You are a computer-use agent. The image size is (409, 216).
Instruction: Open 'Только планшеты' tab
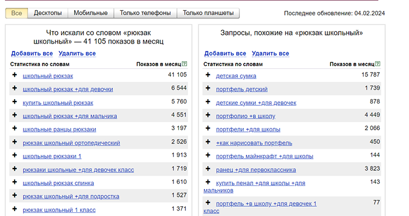point(208,13)
